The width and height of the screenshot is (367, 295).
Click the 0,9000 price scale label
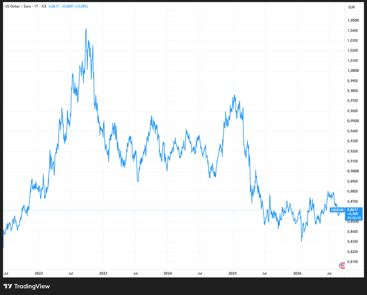pos(353,171)
